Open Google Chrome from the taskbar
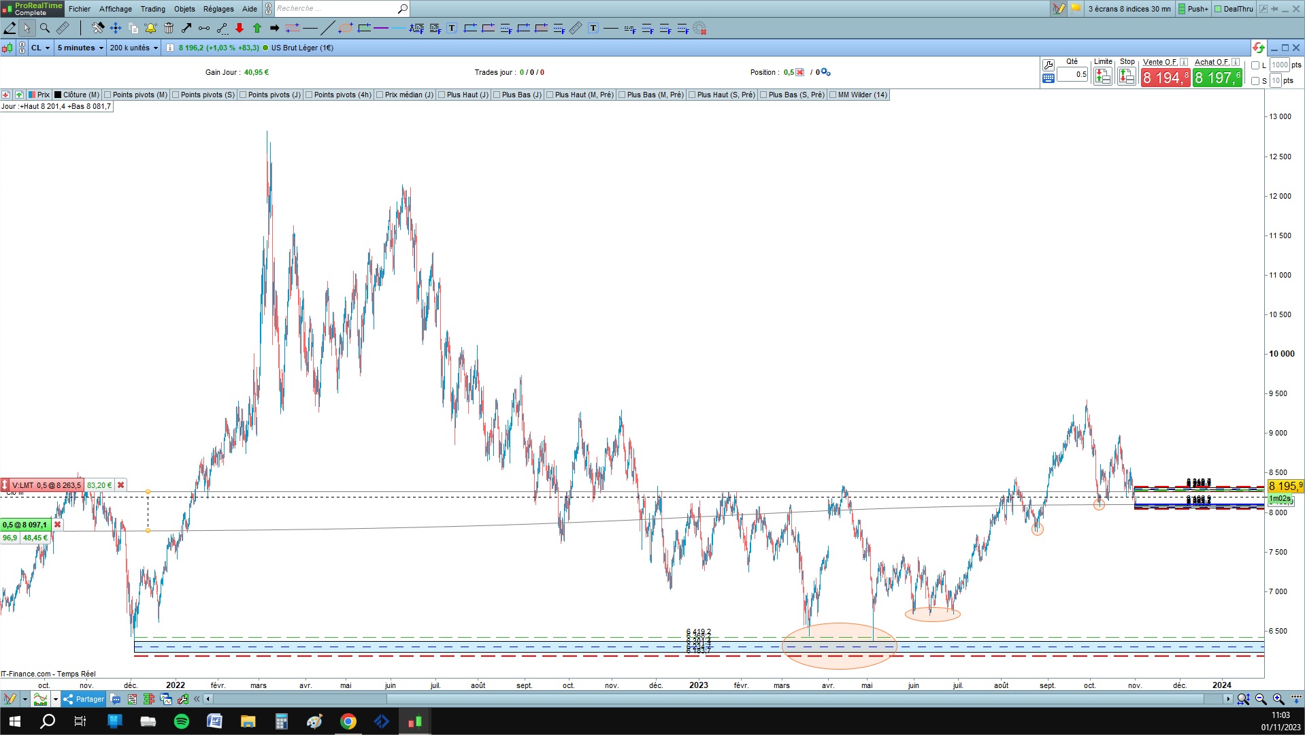This screenshot has height=735, width=1305. pyautogui.click(x=348, y=721)
